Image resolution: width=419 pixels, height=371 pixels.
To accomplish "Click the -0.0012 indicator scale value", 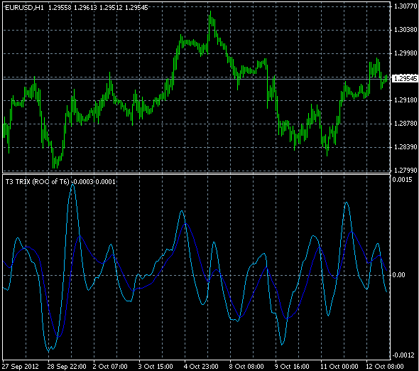I will 403,355.
